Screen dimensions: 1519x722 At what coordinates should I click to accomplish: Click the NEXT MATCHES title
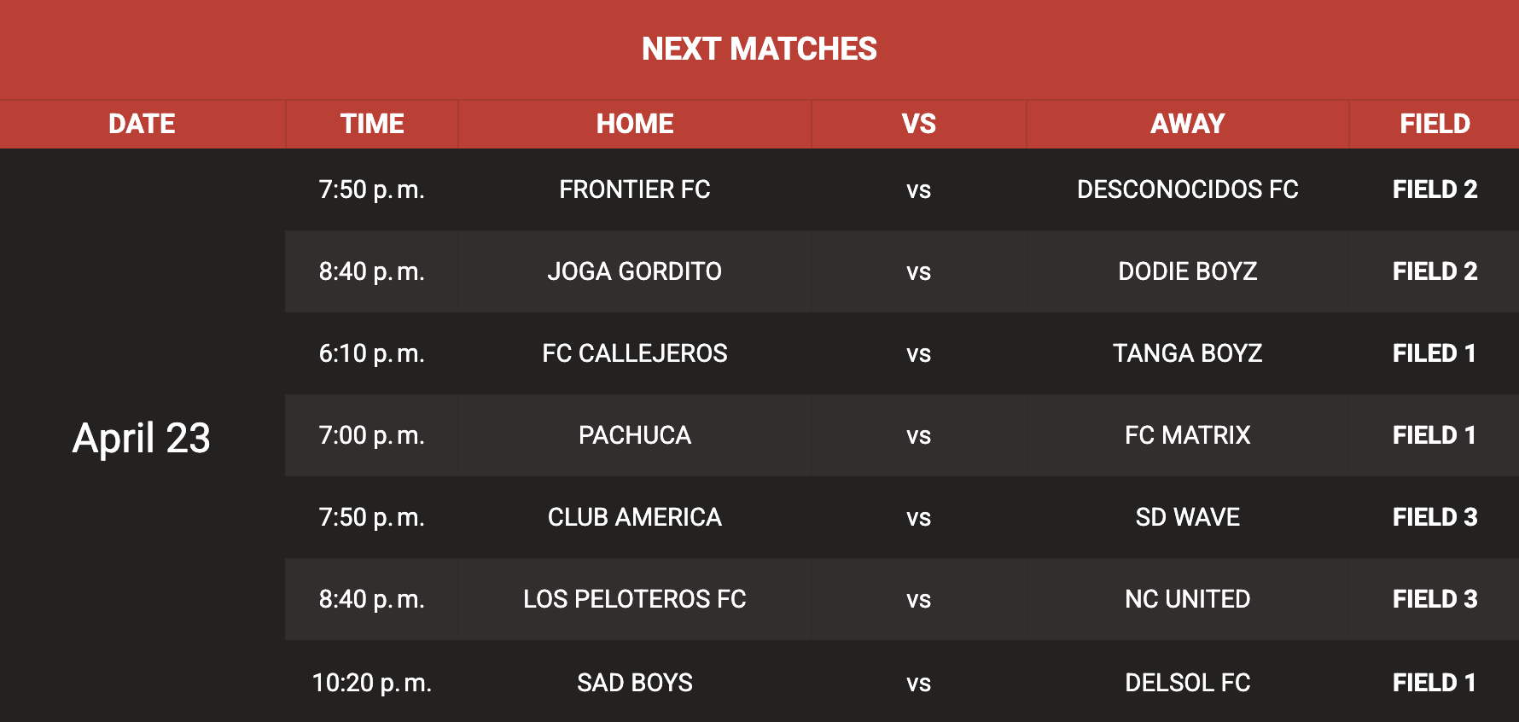tap(759, 49)
